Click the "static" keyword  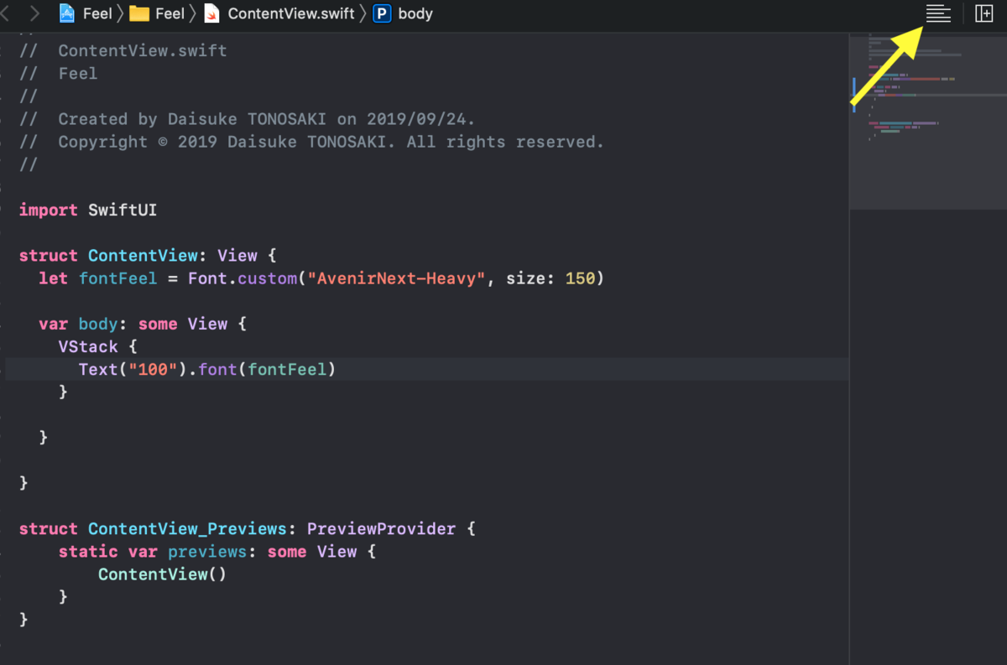88,552
